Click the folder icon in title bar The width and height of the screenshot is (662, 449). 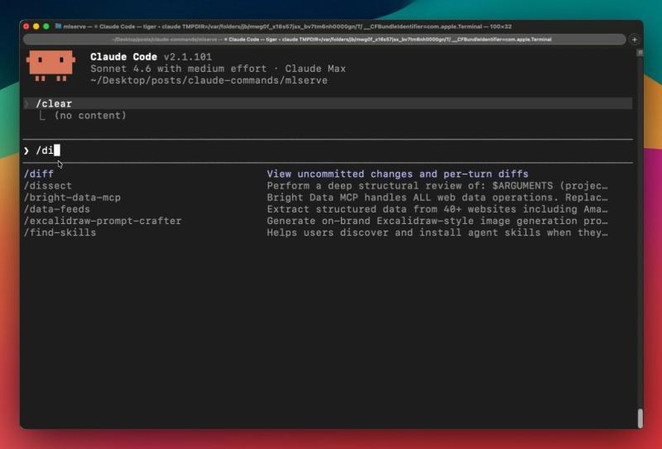[x=58, y=26]
